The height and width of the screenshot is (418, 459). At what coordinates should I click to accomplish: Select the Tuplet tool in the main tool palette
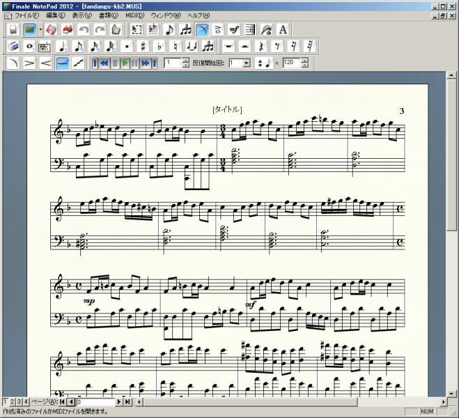pos(185,29)
